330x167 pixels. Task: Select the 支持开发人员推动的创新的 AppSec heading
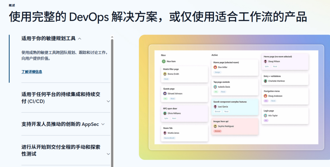click(x=60, y=124)
